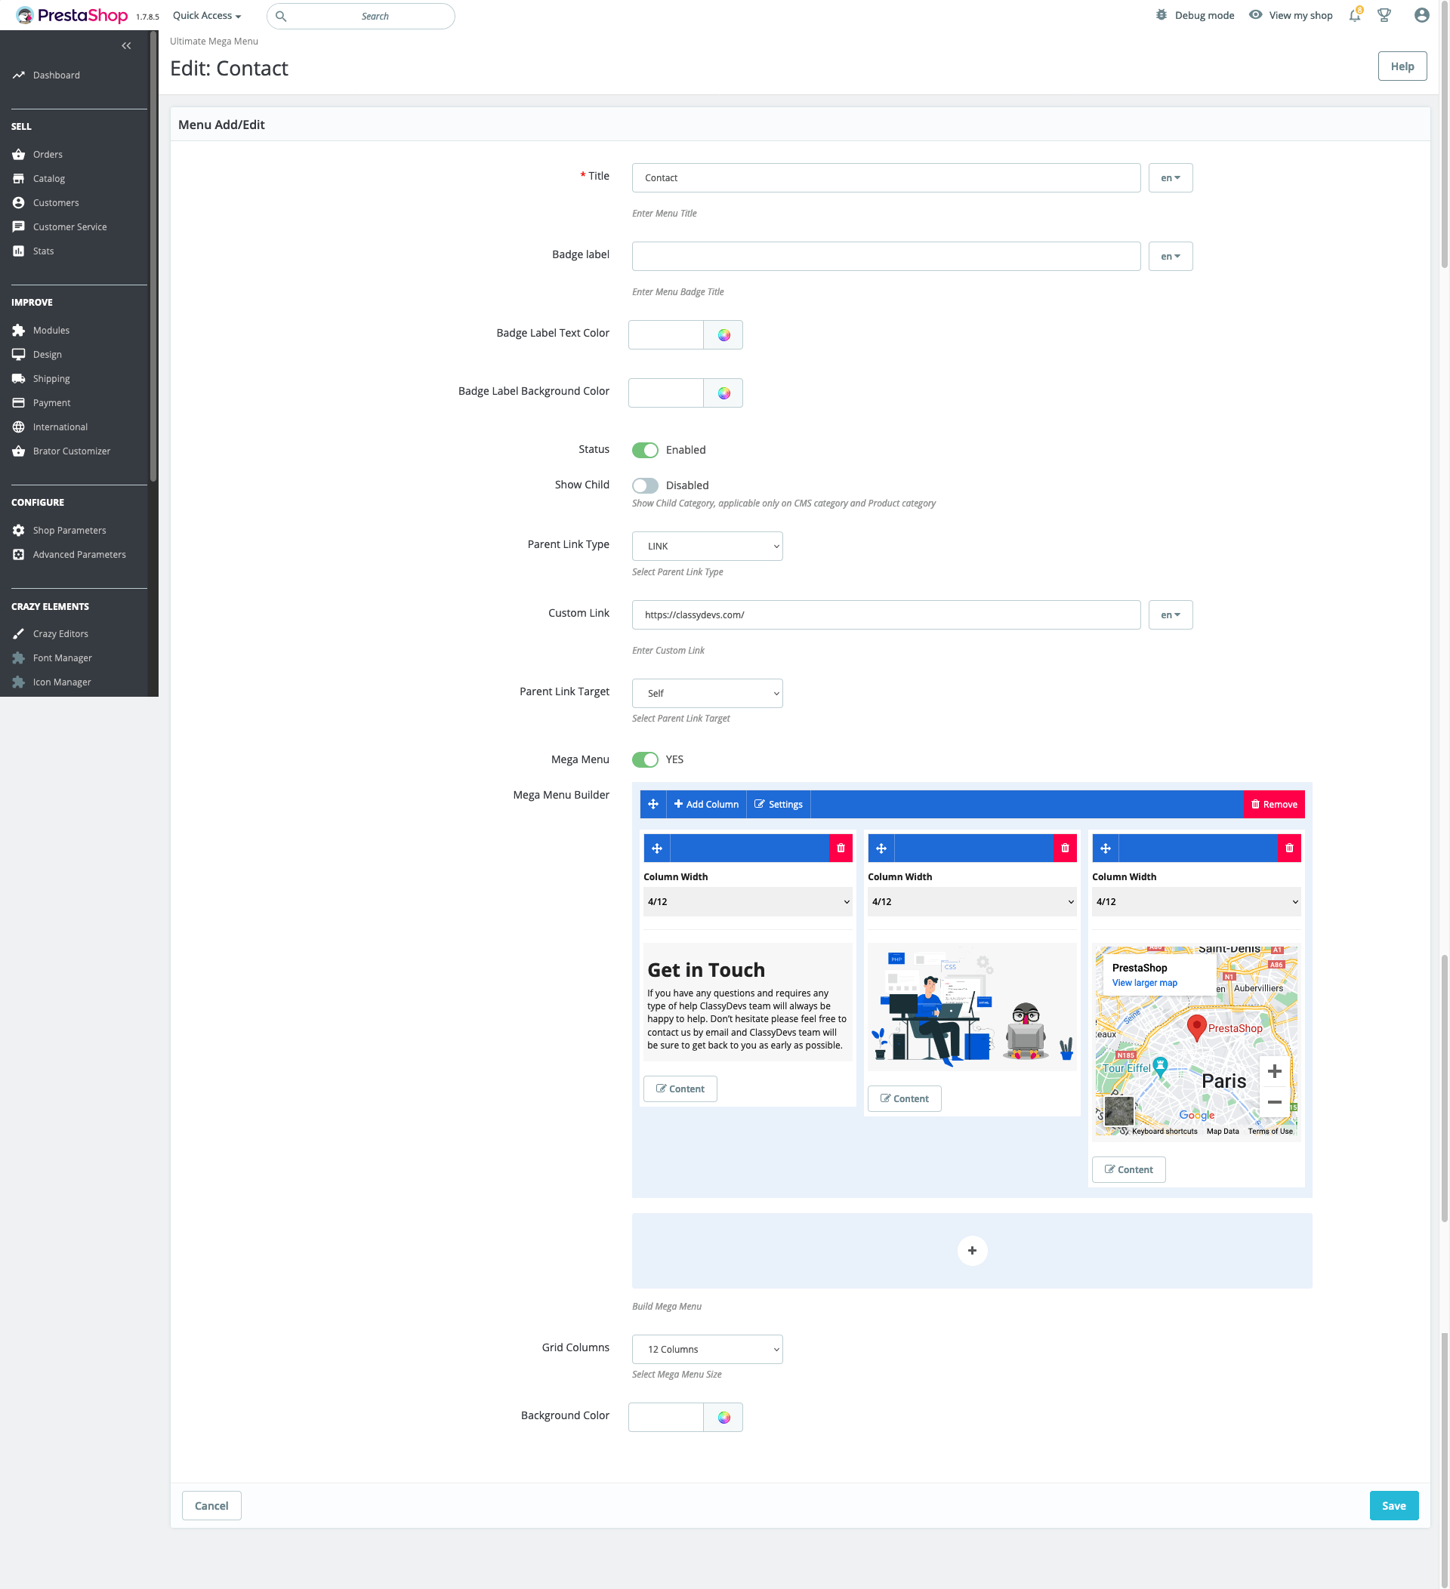Click the row drag handle icon
1450x1589 pixels.
(x=652, y=804)
